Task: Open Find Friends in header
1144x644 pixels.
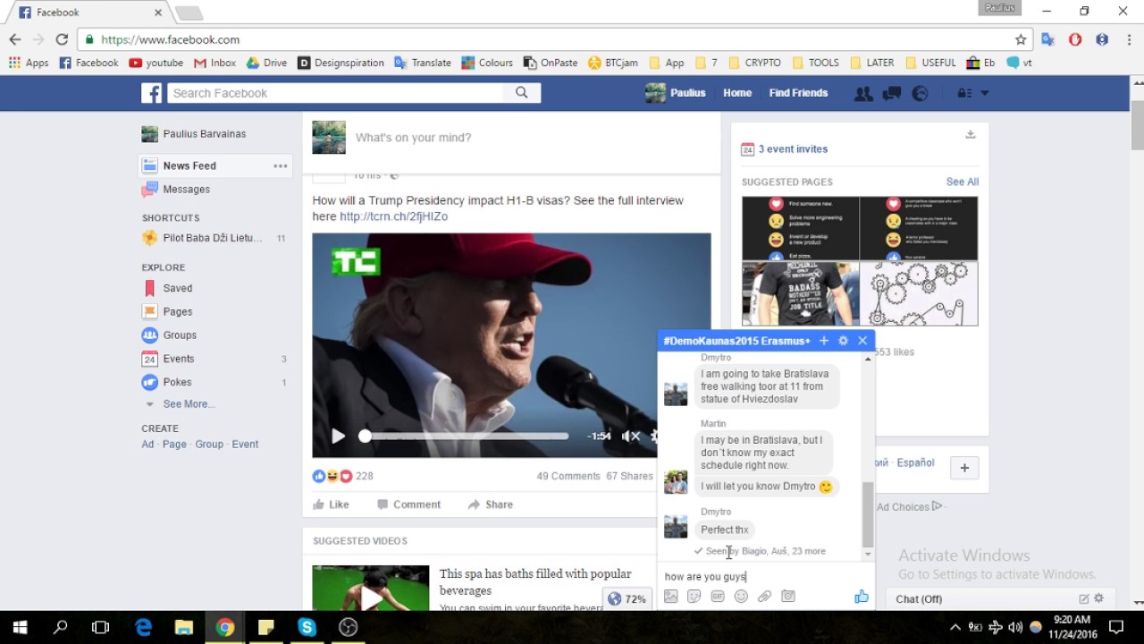Action: click(x=798, y=93)
